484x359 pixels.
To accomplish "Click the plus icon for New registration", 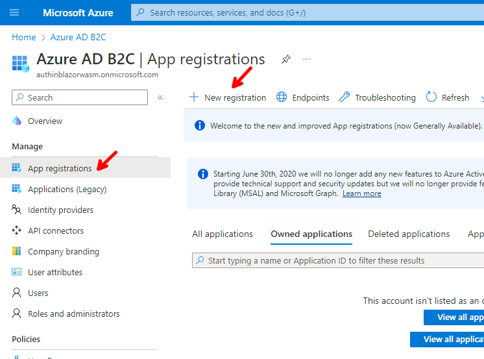I will 194,97.
